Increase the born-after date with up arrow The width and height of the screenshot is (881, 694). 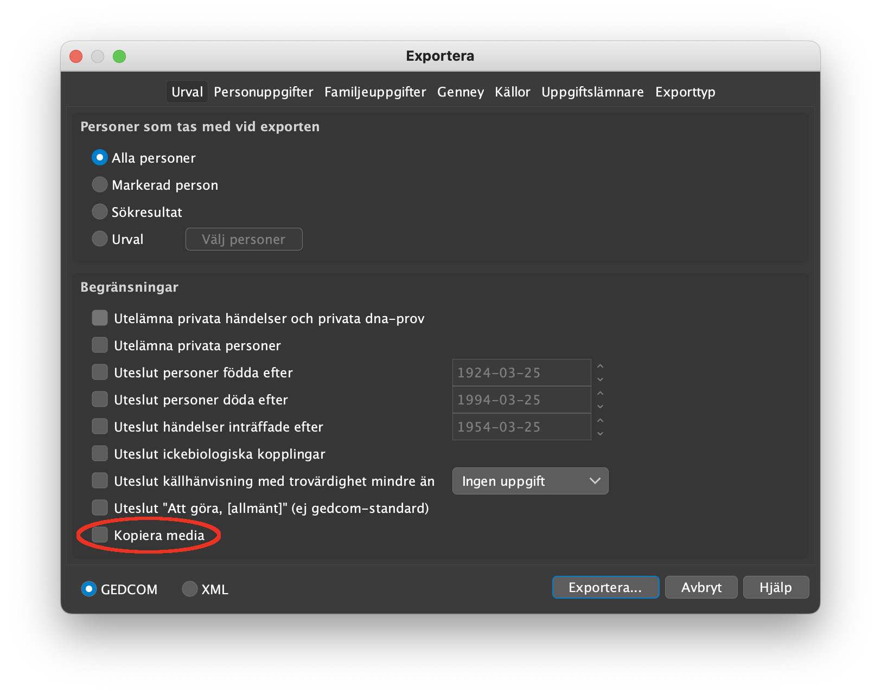click(600, 367)
